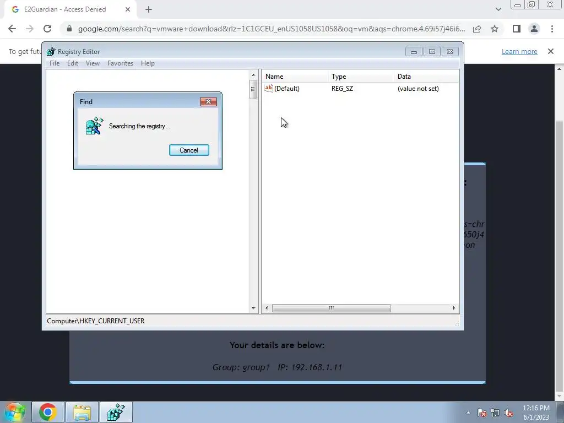Click values pane scroll right arrow

454,308
